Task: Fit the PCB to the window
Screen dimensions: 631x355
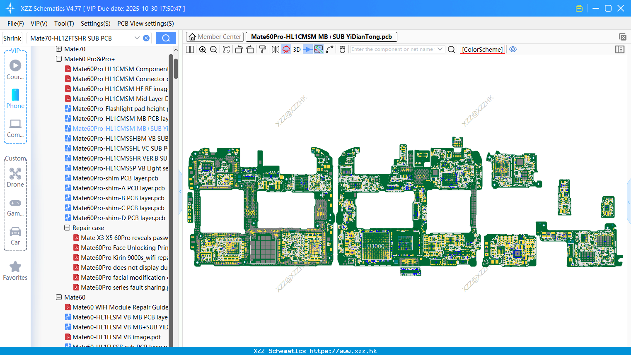Action: tap(226, 49)
